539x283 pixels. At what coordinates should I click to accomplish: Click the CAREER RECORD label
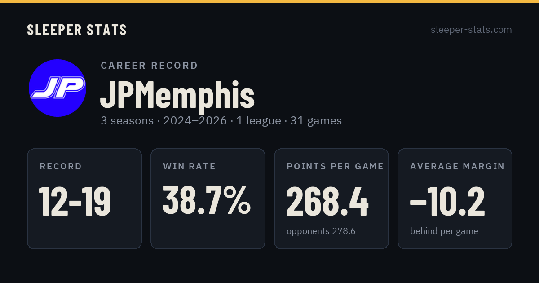pyautogui.click(x=150, y=66)
